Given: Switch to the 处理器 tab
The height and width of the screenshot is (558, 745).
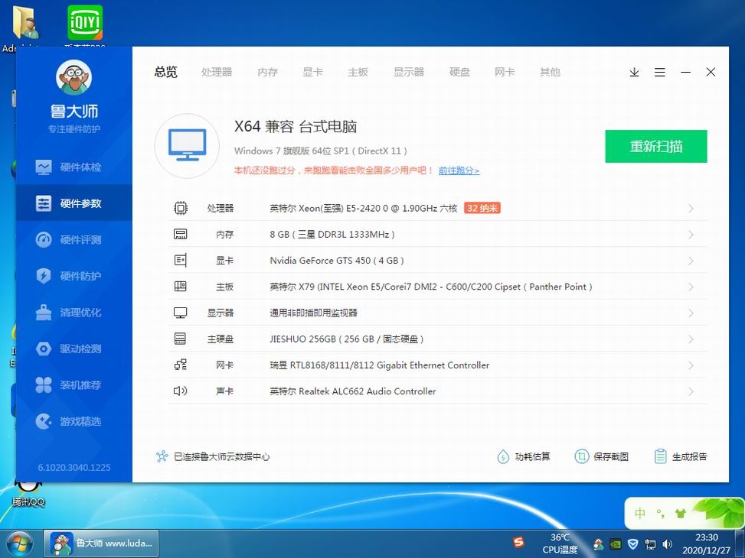Looking at the screenshot, I should tap(217, 72).
